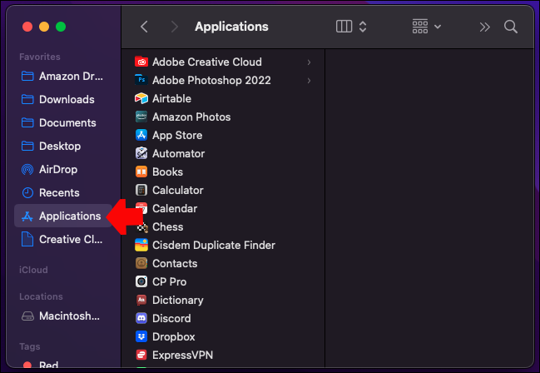Screen dimensions: 540x373
Task: Select AirDrop in the sidebar
Action: point(59,169)
